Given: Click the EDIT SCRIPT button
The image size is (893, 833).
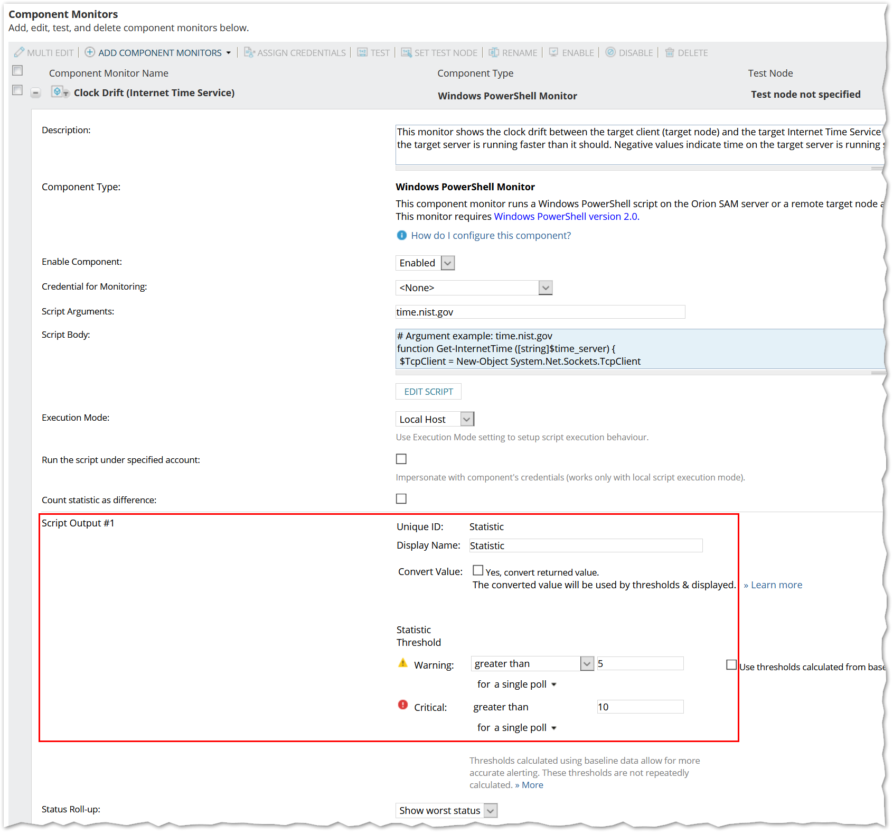Looking at the screenshot, I should 429,392.
